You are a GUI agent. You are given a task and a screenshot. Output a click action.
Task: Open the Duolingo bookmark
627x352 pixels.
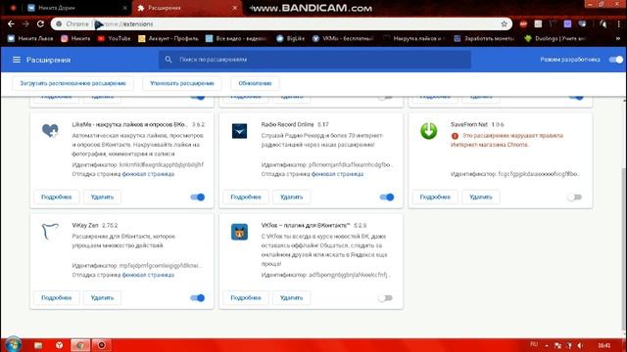pyautogui.click(x=555, y=38)
